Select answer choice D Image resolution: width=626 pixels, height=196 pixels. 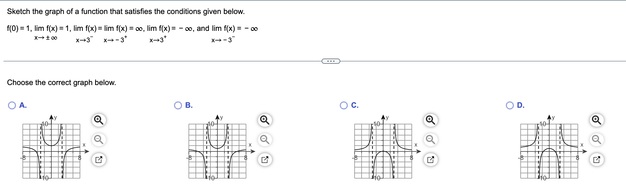pyautogui.click(x=510, y=105)
